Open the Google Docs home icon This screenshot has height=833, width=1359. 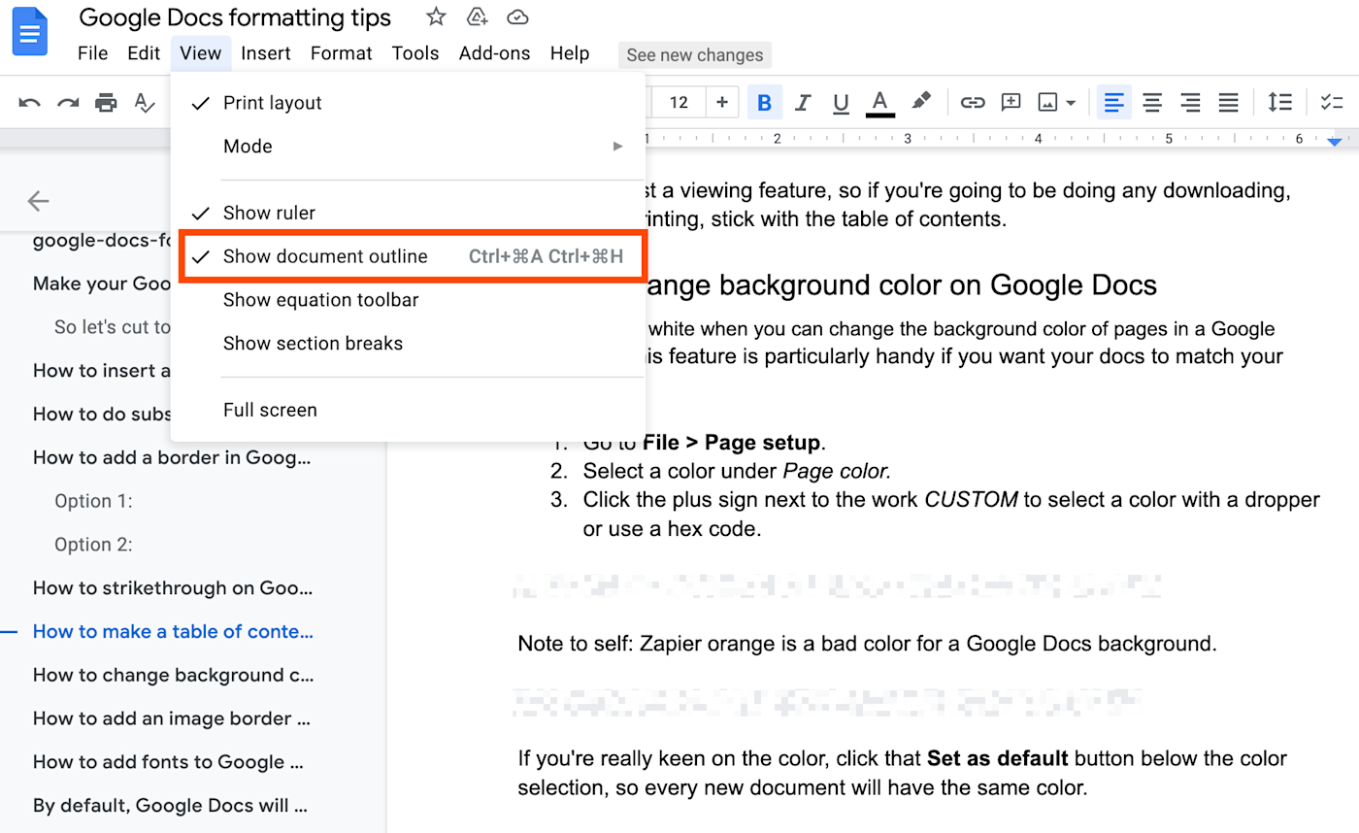30,32
